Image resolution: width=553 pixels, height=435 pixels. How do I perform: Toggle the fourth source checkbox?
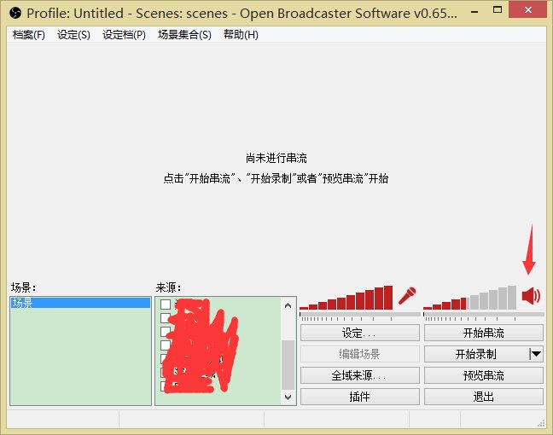166,345
